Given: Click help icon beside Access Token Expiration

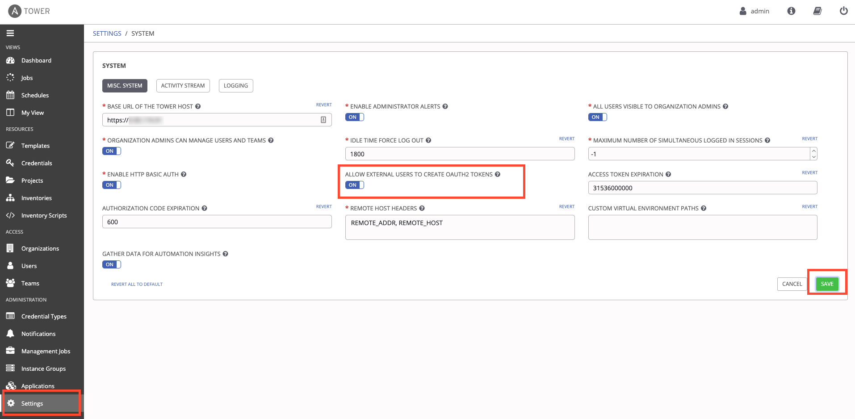Looking at the screenshot, I should pyautogui.click(x=668, y=174).
